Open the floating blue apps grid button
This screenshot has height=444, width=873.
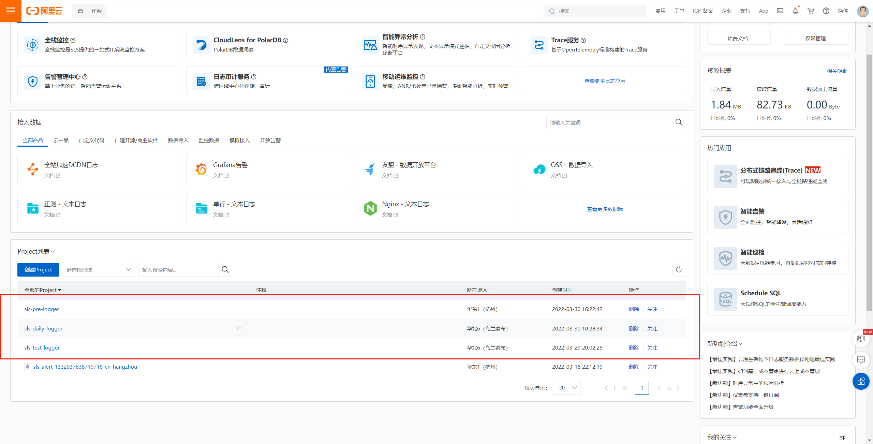(x=861, y=381)
